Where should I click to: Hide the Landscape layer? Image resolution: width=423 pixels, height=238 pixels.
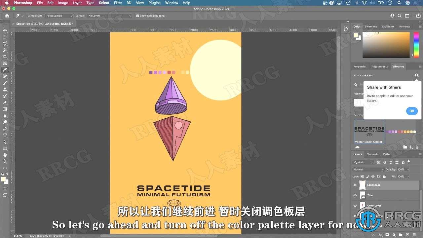coord(355,185)
